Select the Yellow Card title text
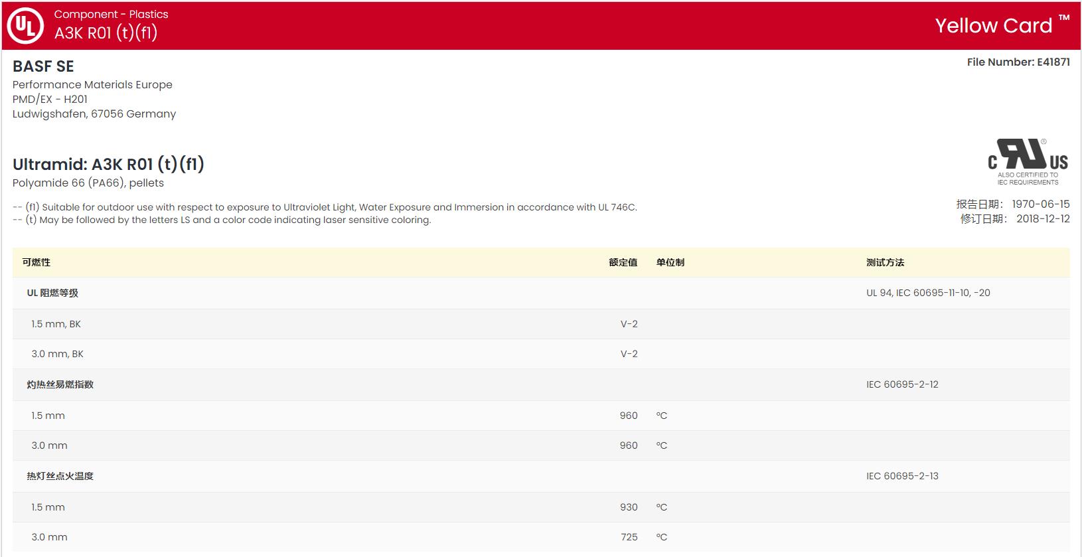The image size is (1082, 557). click(x=1002, y=25)
